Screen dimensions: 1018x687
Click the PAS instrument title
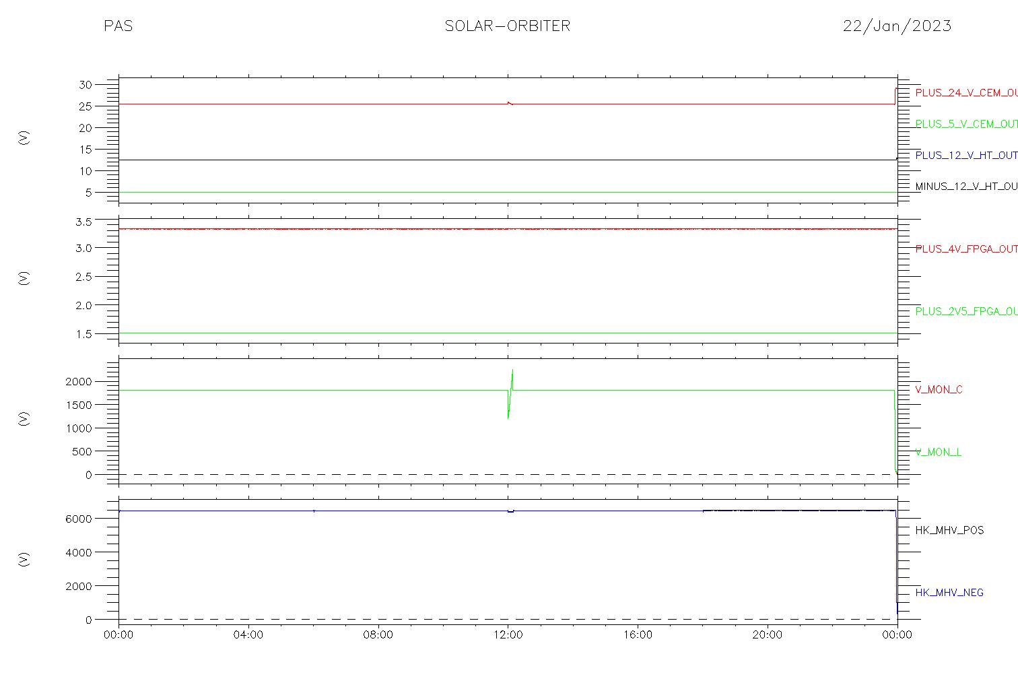tap(118, 26)
